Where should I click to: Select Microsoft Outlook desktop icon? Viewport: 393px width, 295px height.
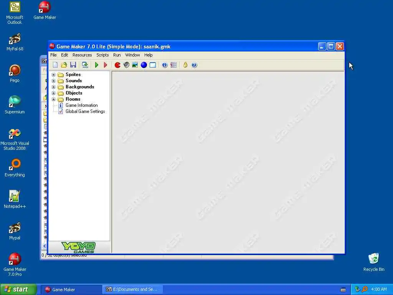tap(15, 13)
